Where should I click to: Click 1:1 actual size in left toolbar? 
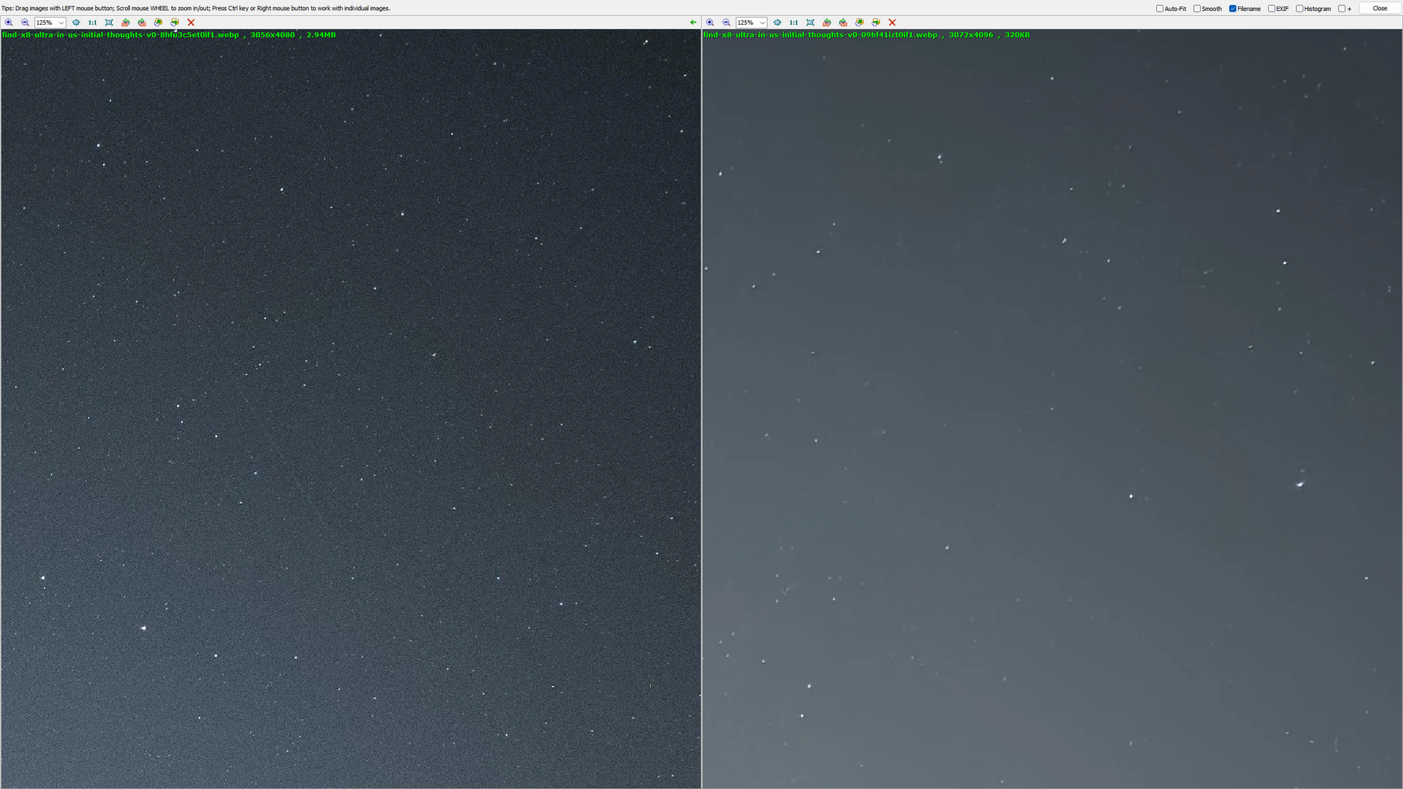click(93, 23)
